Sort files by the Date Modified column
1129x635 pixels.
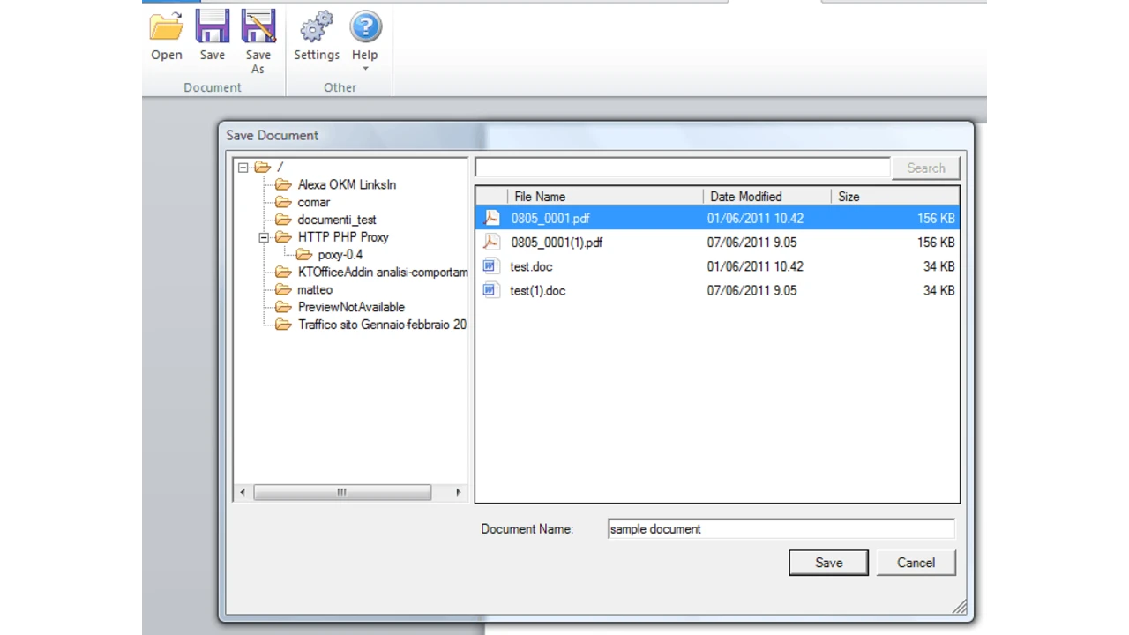point(745,196)
